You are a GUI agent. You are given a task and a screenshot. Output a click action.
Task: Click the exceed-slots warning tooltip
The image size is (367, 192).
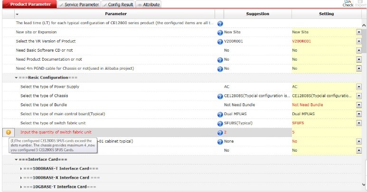point(53,145)
